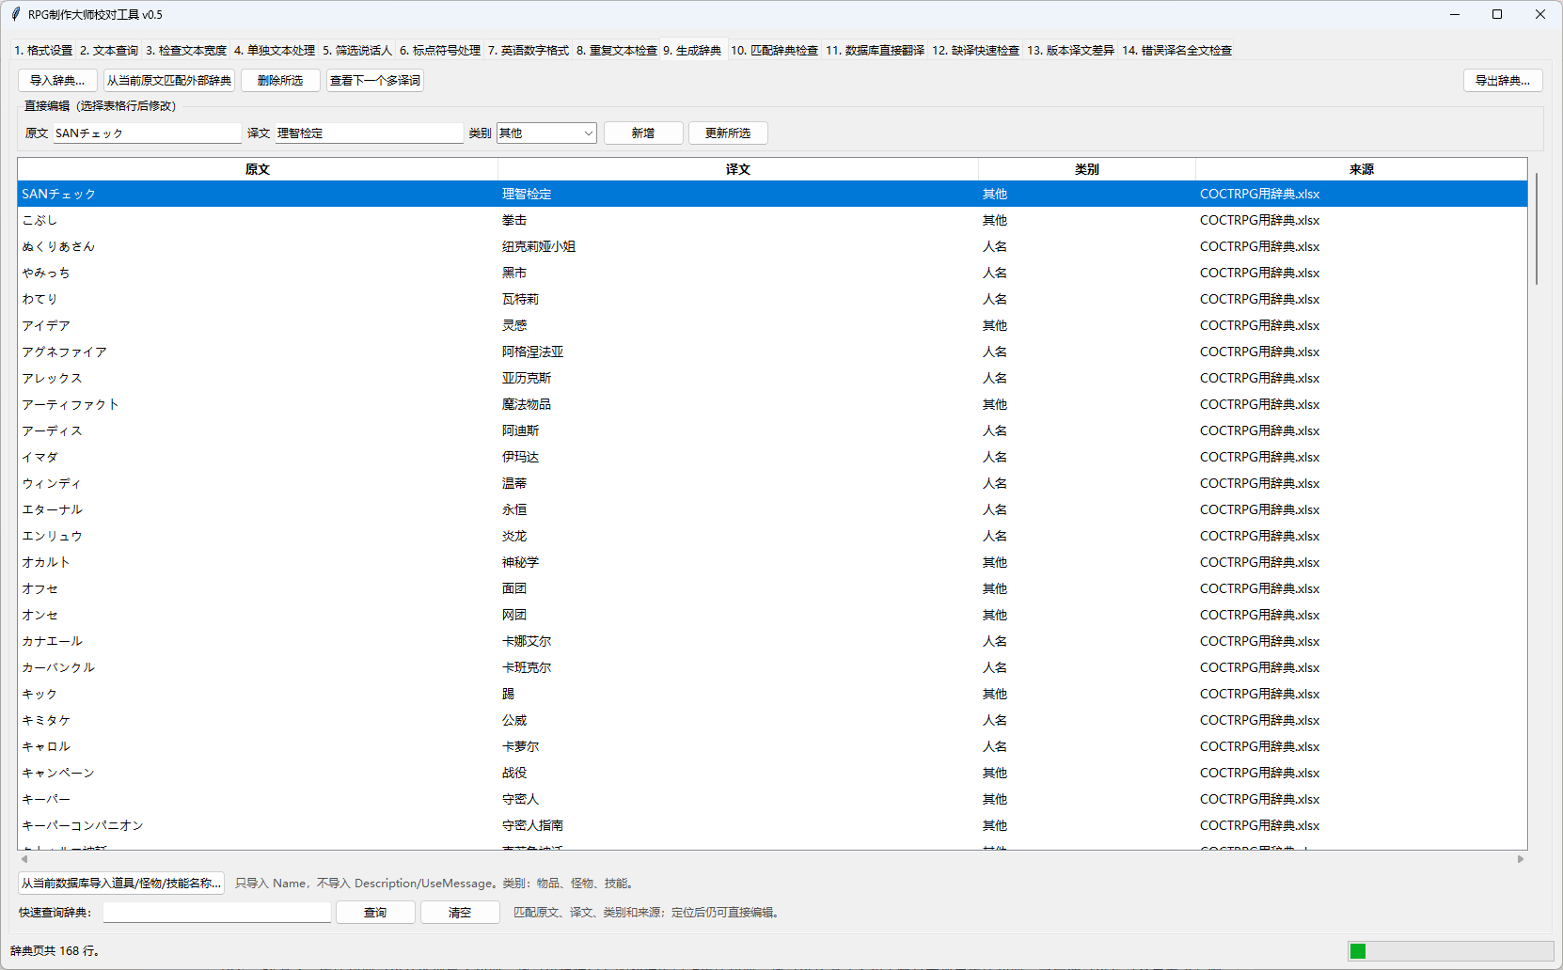Click the 快速查询辞典 search field
The width and height of the screenshot is (1563, 970).
(x=217, y=913)
